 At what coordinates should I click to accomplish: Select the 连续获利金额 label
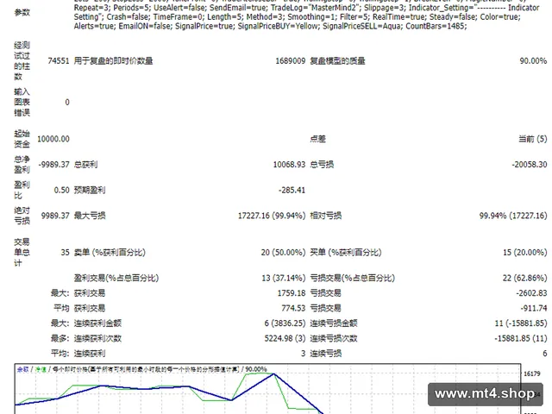click(97, 323)
